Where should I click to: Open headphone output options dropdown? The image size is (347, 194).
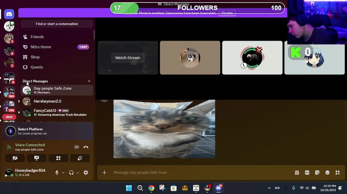pos(78,173)
